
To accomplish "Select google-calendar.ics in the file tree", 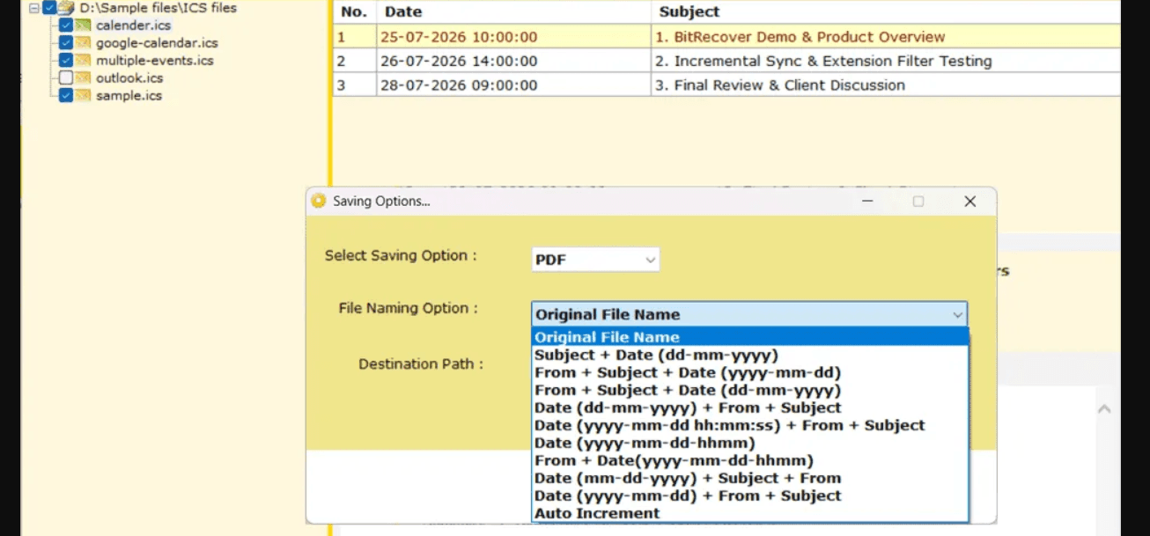I will pyautogui.click(x=157, y=43).
